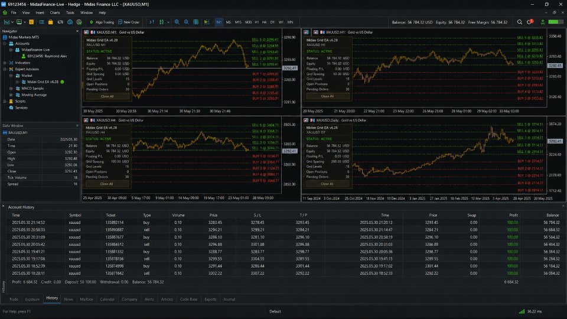Click the connection signal bars indicator
567x319 pixels.
click(522, 311)
